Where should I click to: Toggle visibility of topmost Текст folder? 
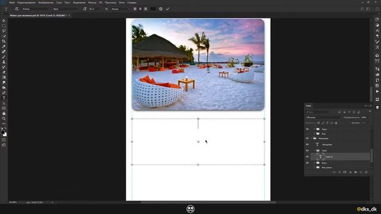[x=307, y=129]
